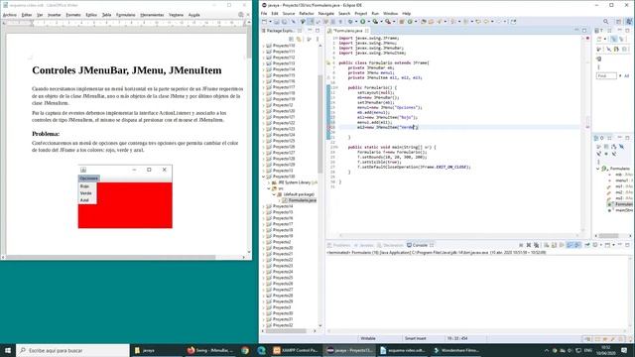Open Eclipse Refactor menu
Image resolution: width=635 pixels, height=357 pixels.
[307, 13]
